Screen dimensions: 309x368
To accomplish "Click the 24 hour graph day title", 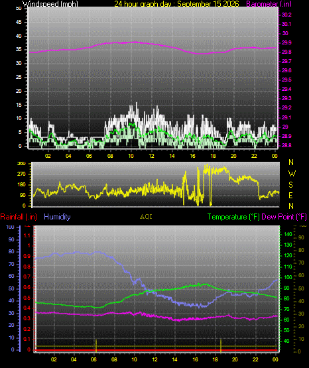I will 176,4.
